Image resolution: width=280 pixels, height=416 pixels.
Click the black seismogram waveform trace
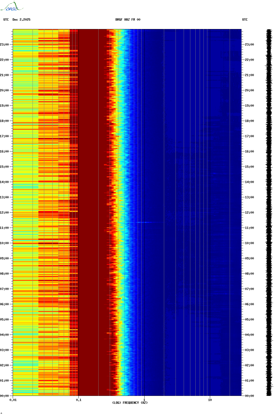[x=269, y=213]
